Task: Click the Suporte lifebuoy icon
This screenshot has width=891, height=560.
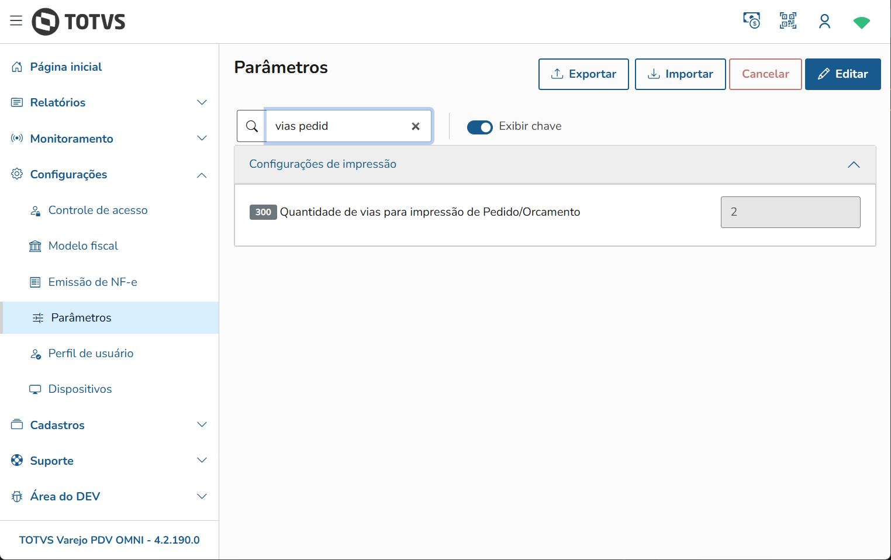Action: point(17,460)
